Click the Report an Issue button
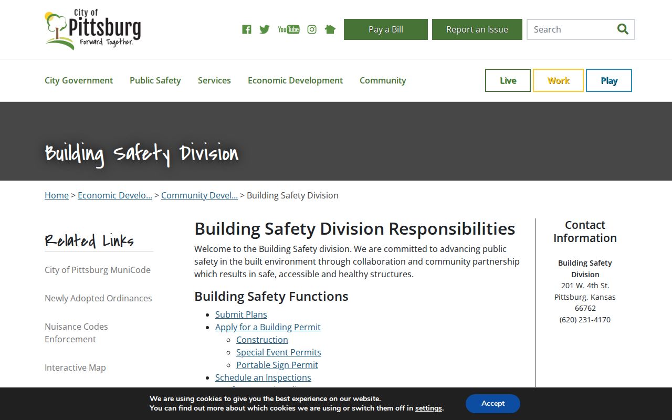The width and height of the screenshot is (672, 420). pos(477,29)
